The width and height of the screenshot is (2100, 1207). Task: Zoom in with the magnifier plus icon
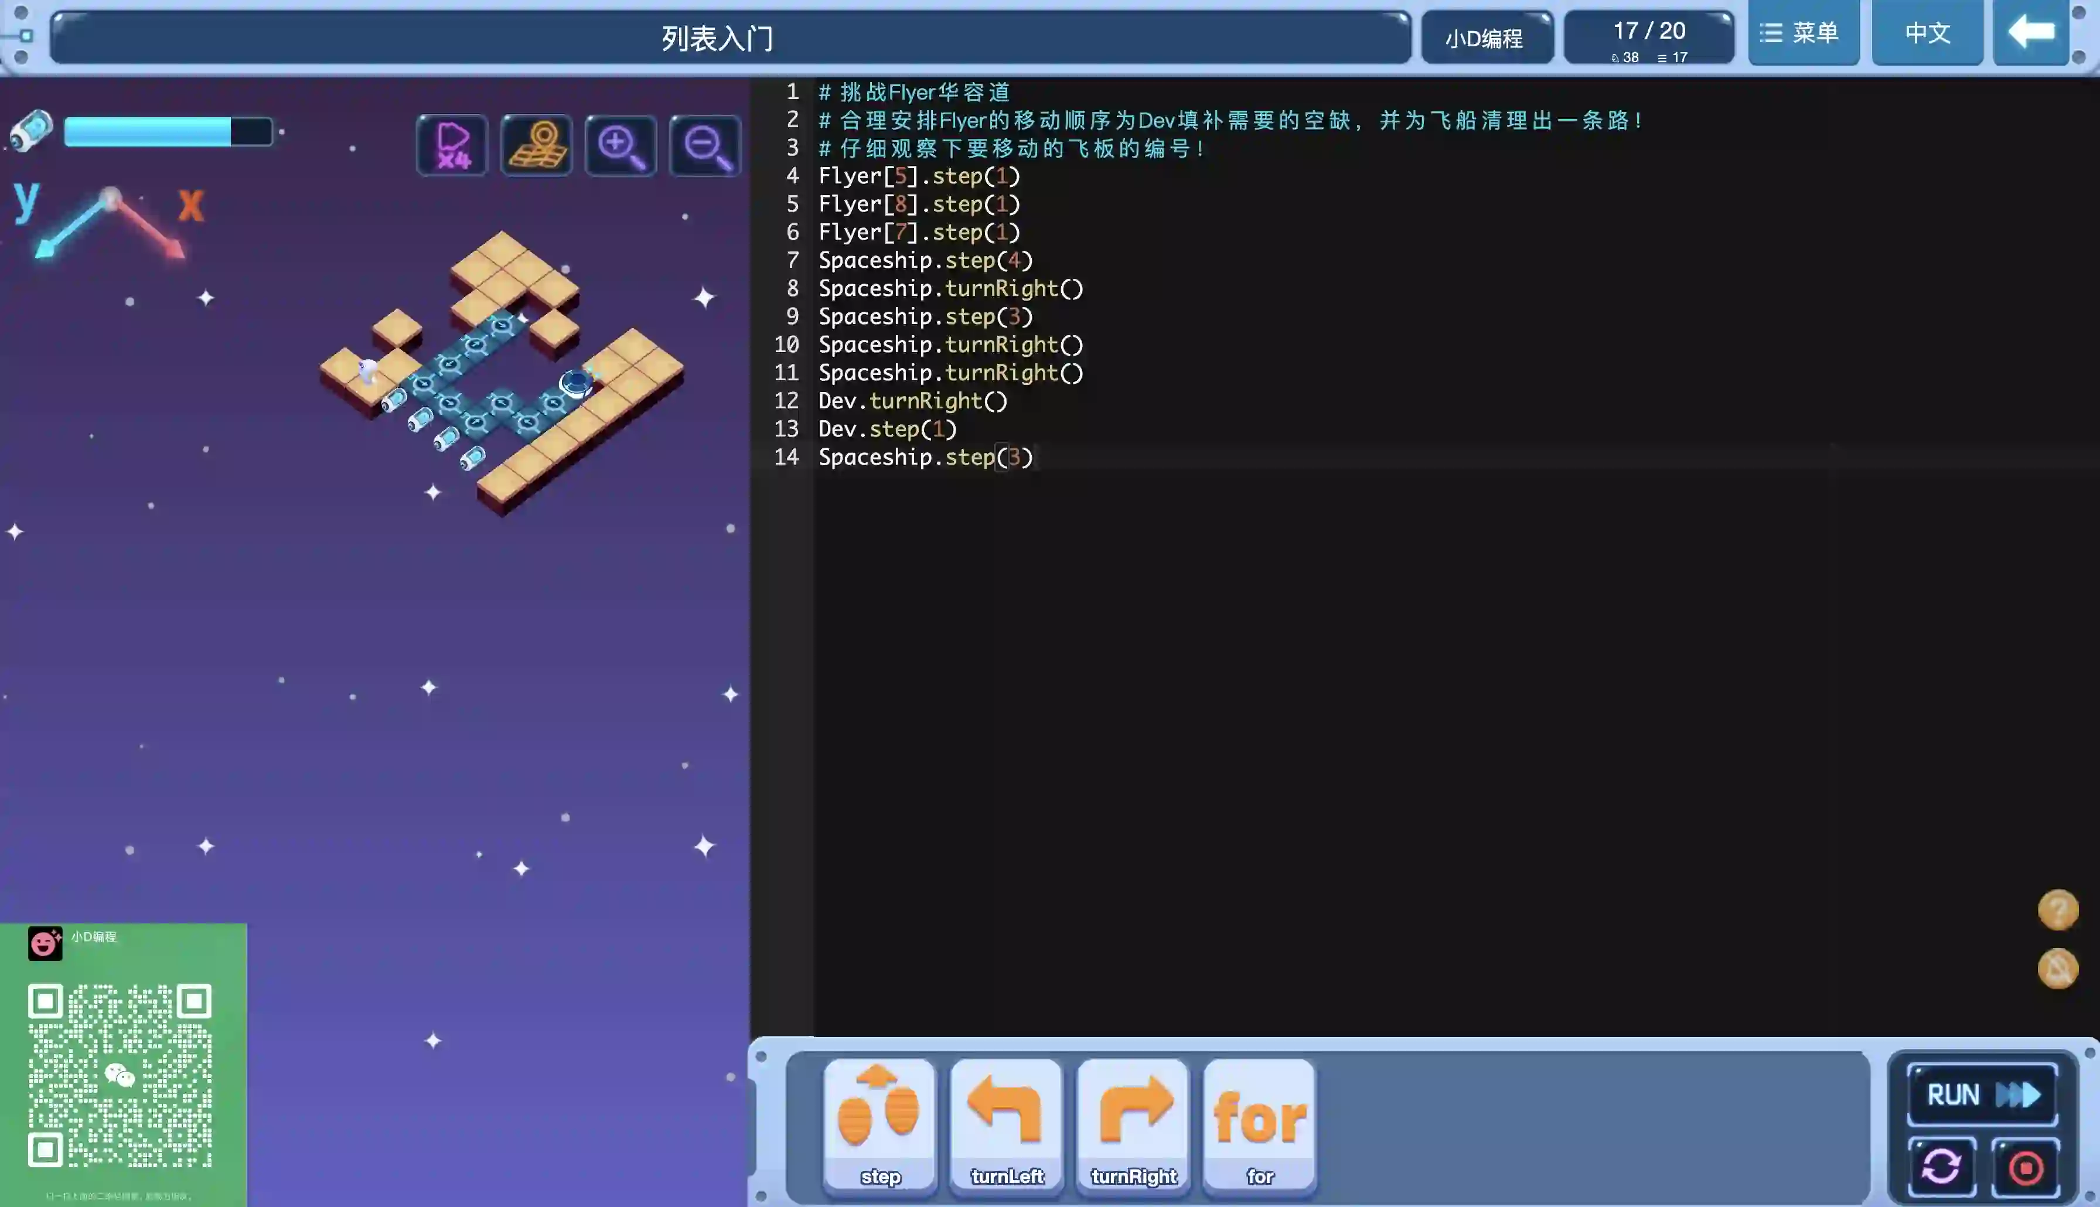pyautogui.click(x=621, y=146)
